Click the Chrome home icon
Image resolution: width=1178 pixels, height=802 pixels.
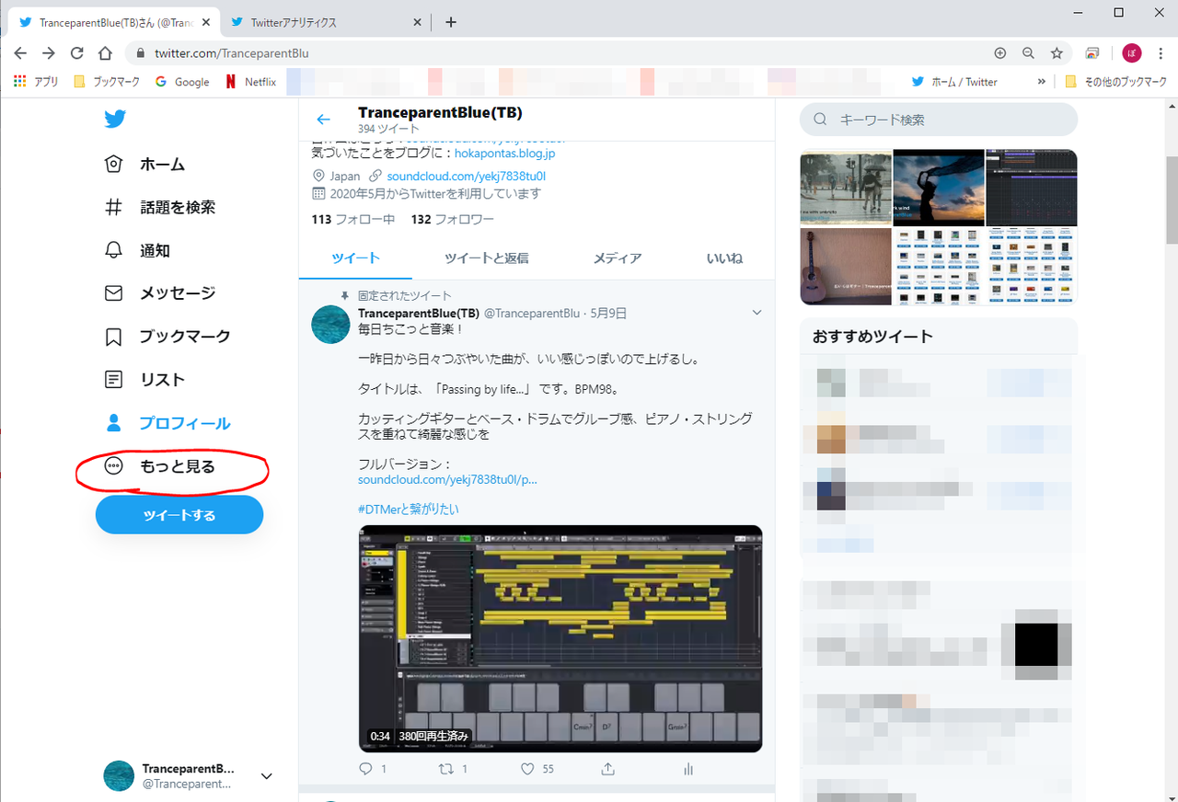coord(106,53)
